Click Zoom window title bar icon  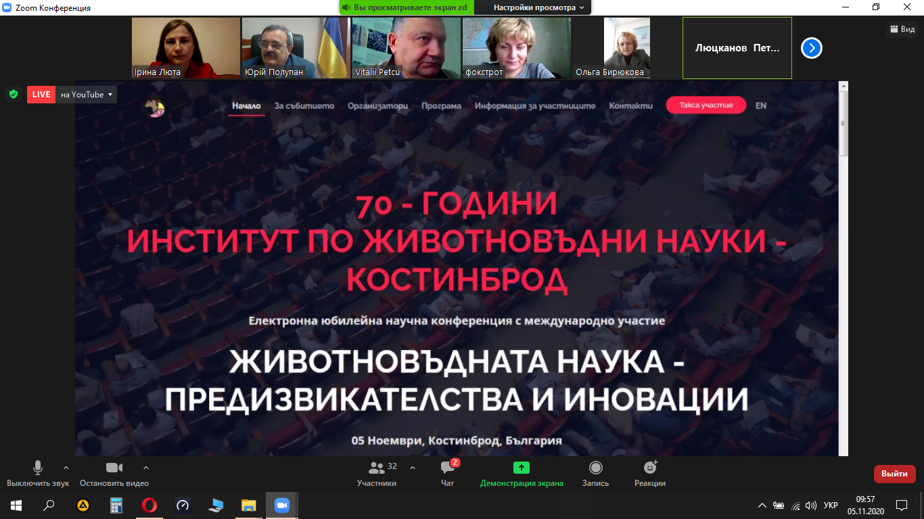(8, 7)
